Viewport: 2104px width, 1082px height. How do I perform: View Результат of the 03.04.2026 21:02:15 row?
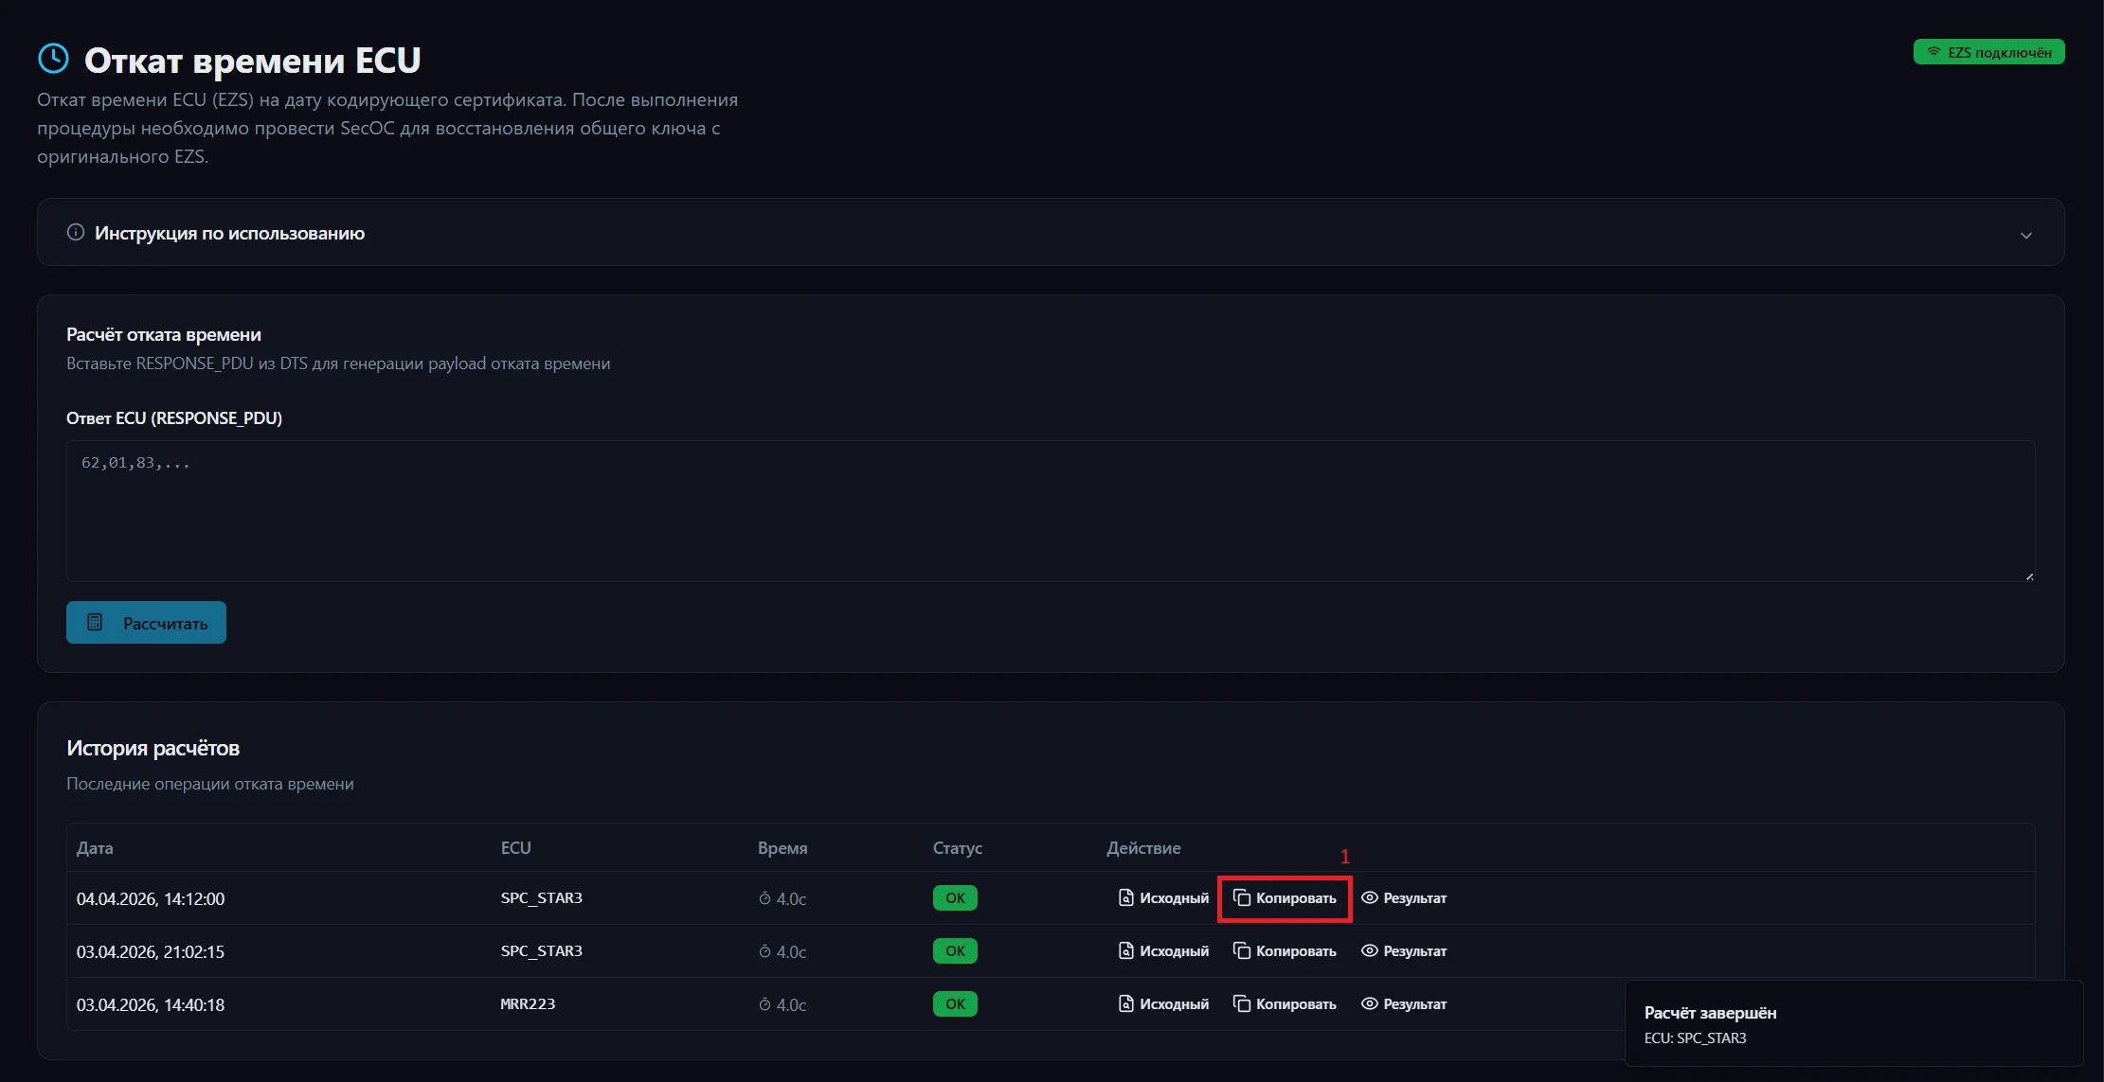[x=1404, y=951]
